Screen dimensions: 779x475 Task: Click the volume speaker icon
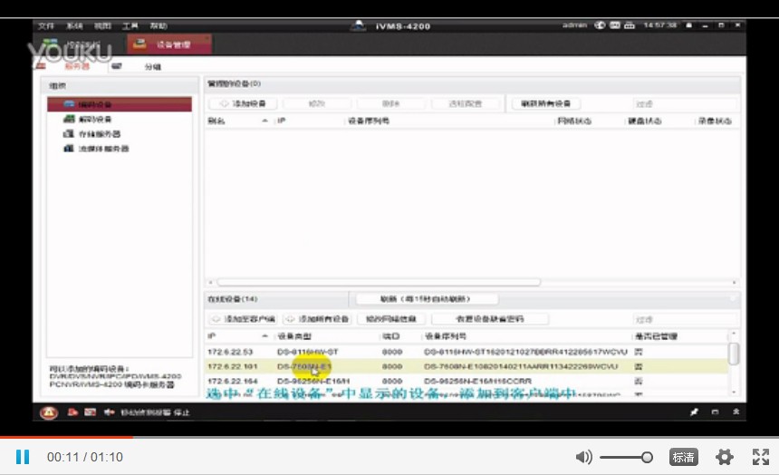[x=583, y=457]
